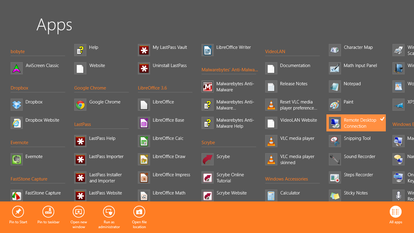
Task: Launch the AviScreen Classic icon
Action: coord(17,69)
